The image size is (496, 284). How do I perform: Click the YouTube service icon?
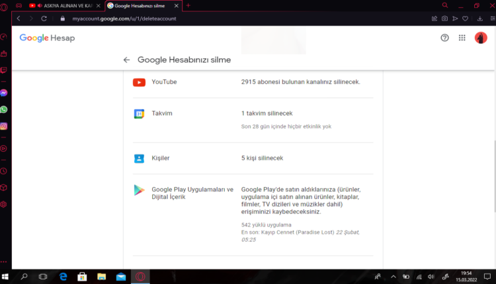pos(139,82)
